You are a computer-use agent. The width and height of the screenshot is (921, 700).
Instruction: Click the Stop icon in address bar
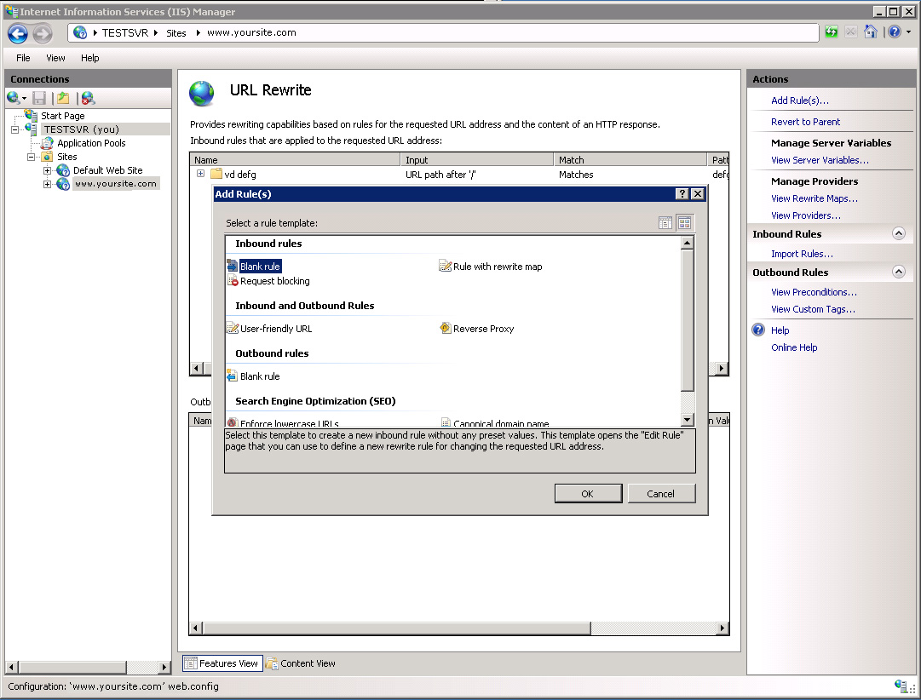click(851, 32)
